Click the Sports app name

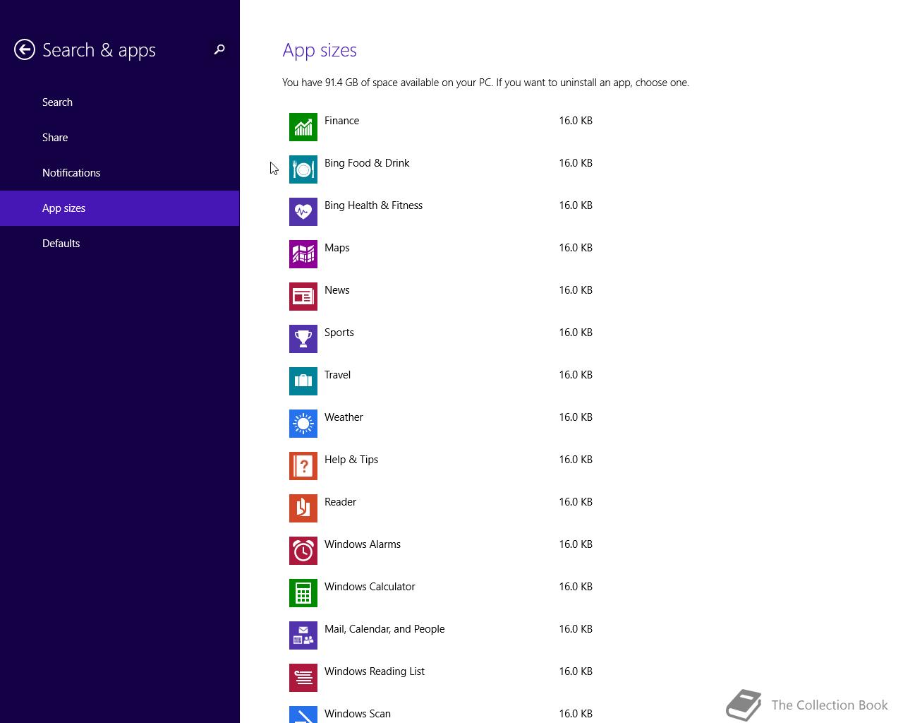(x=339, y=333)
